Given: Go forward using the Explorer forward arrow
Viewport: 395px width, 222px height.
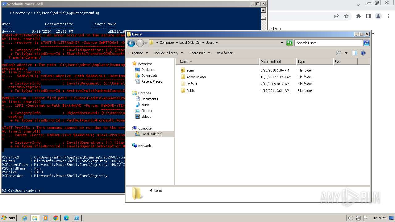Looking at the screenshot, I should tap(140, 43).
